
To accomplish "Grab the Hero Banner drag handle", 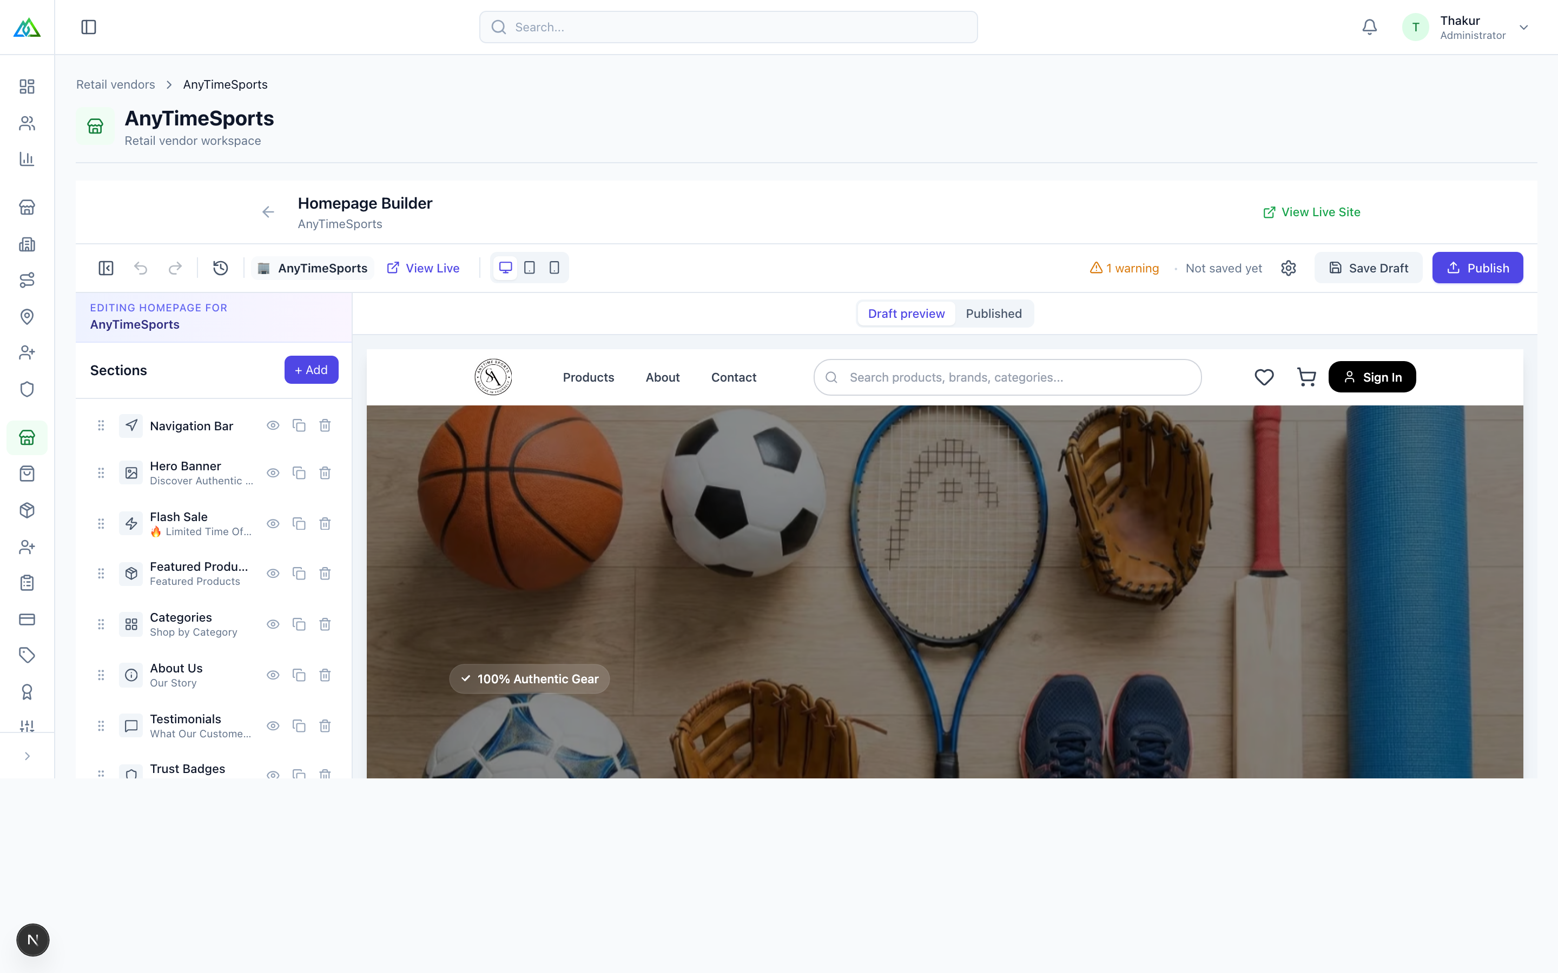I will [101, 473].
